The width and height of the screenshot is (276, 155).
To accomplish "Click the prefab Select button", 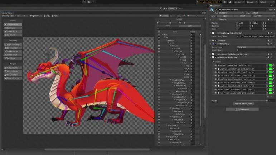I will (x=242, y=16).
